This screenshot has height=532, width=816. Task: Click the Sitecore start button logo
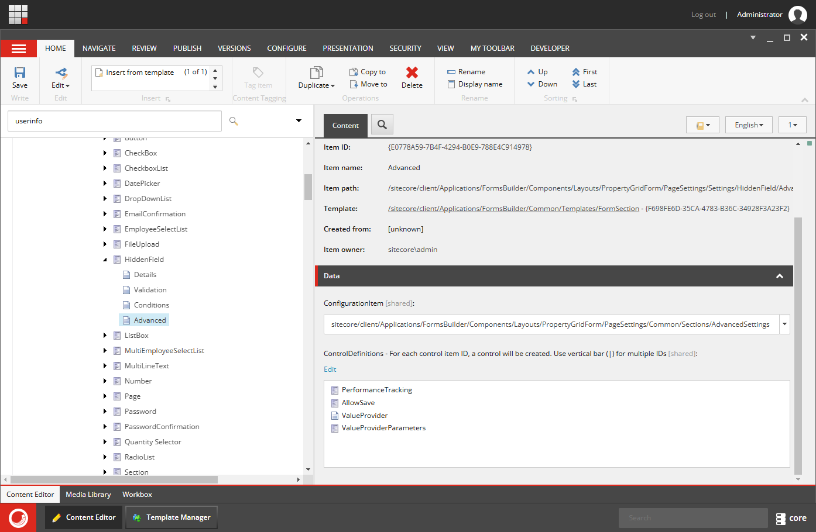pos(18,518)
